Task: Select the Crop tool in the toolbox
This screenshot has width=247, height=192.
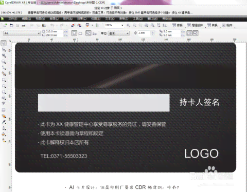Action: tap(4, 55)
